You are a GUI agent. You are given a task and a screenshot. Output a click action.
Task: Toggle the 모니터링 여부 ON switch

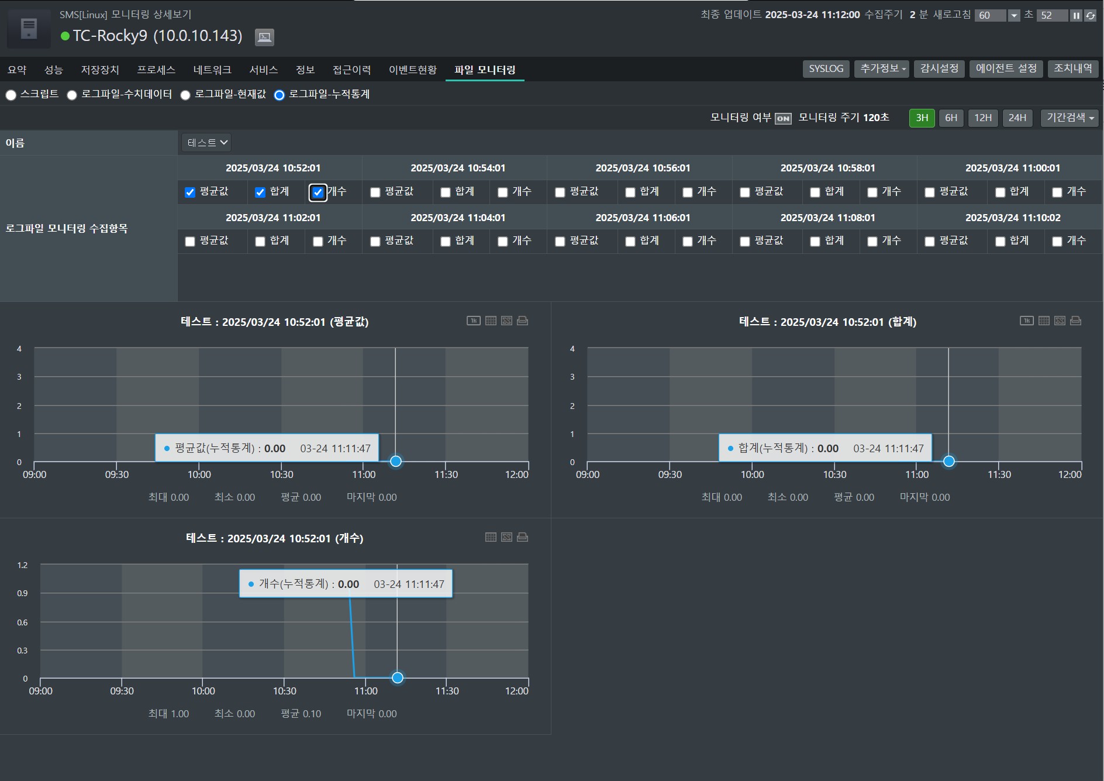tap(783, 119)
